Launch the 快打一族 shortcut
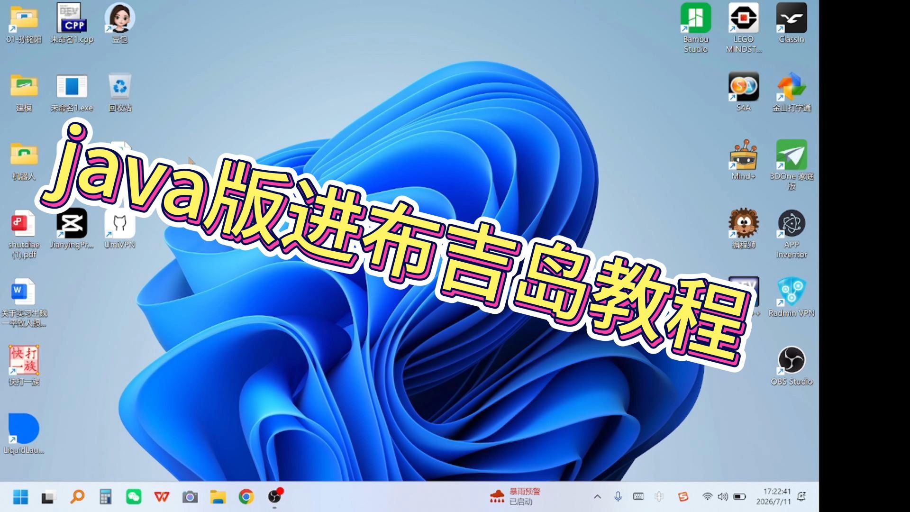This screenshot has height=512, width=910. (24, 366)
